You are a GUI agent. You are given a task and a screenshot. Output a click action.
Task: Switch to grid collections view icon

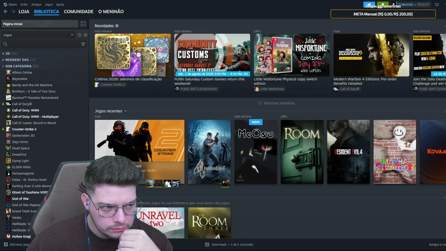tap(83, 24)
